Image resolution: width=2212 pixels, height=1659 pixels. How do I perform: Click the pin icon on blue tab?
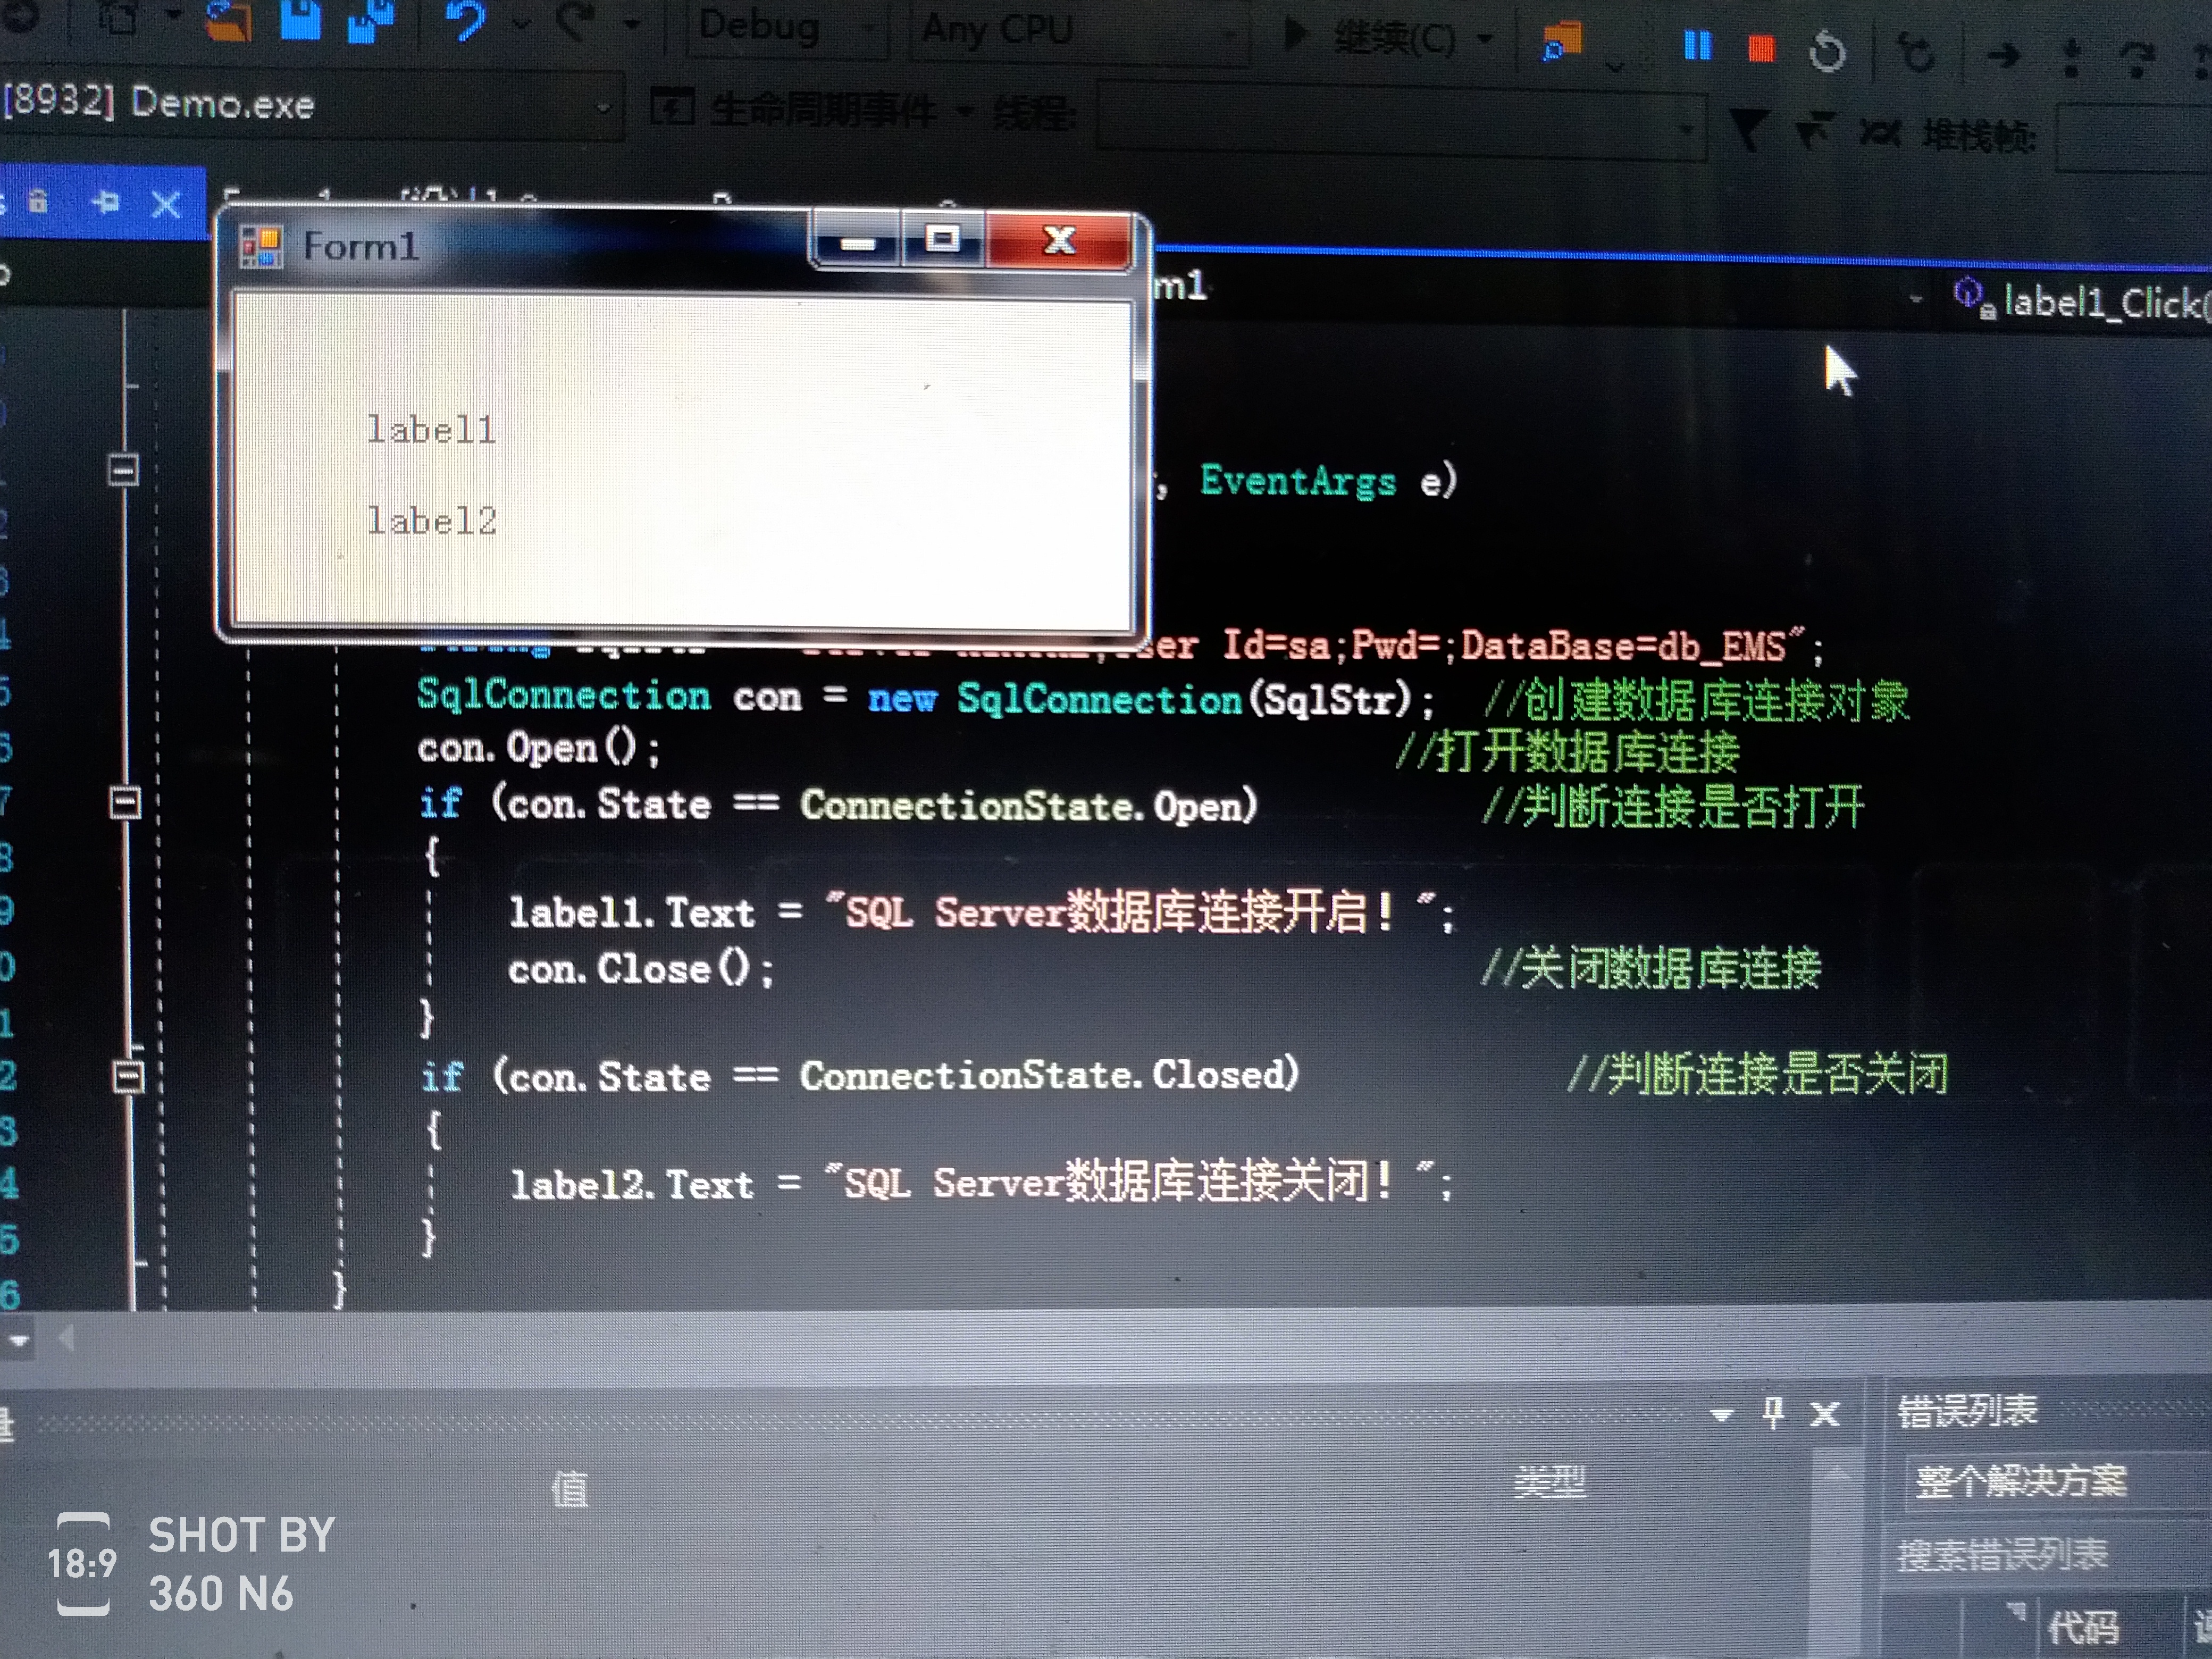click(x=105, y=203)
